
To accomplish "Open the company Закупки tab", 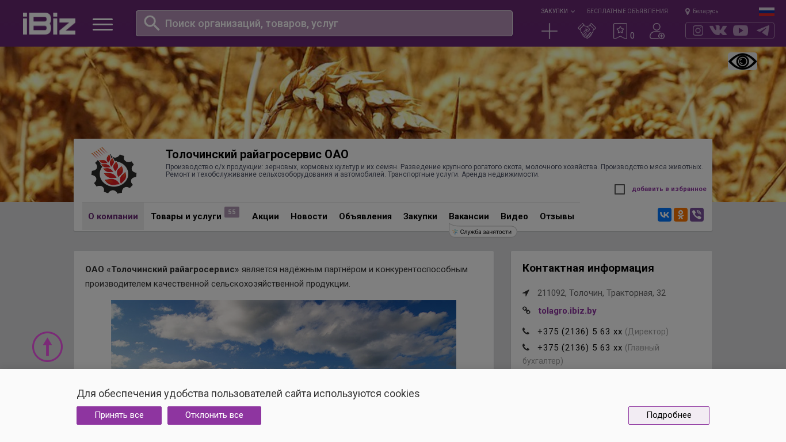I will pyautogui.click(x=420, y=216).
